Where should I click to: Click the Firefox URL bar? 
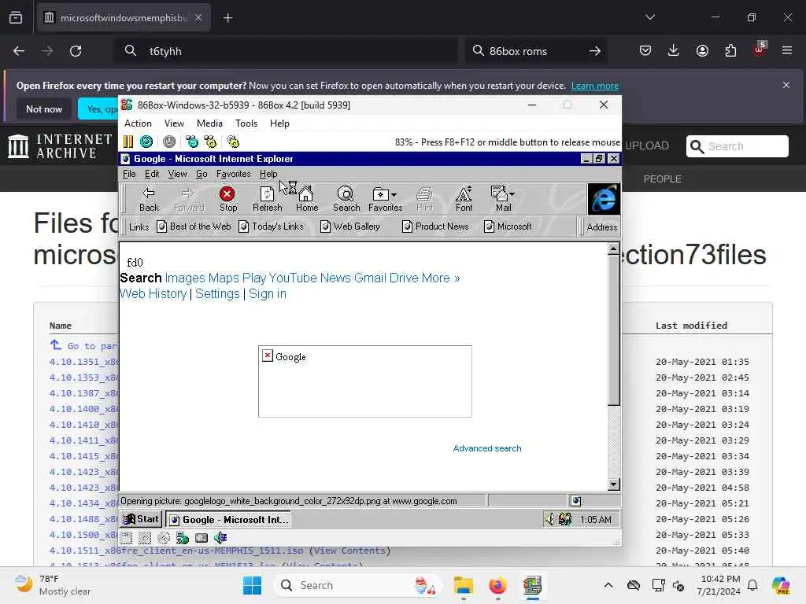coord(286,51)
